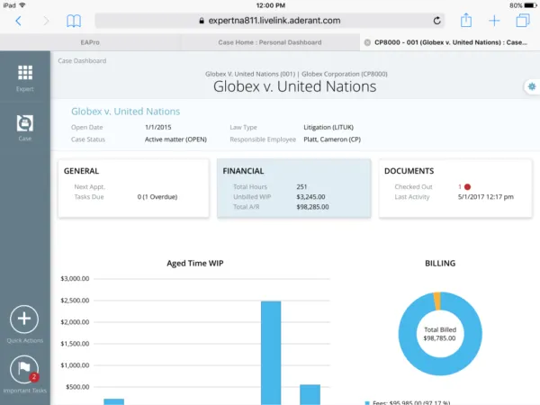Tap the Safari share icon

pos(466,21)
